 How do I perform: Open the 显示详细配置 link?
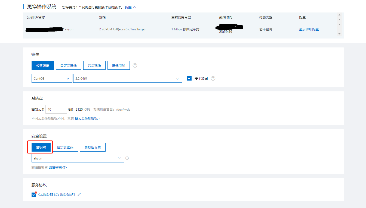coord(309,29)
